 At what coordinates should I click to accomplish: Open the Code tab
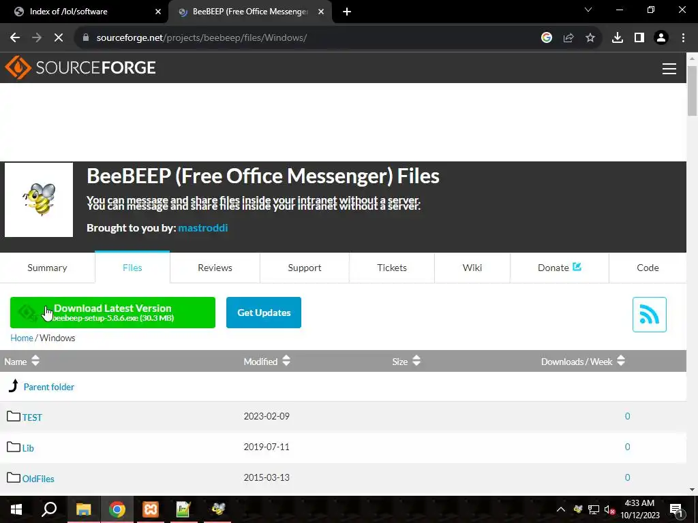[648, 268]
